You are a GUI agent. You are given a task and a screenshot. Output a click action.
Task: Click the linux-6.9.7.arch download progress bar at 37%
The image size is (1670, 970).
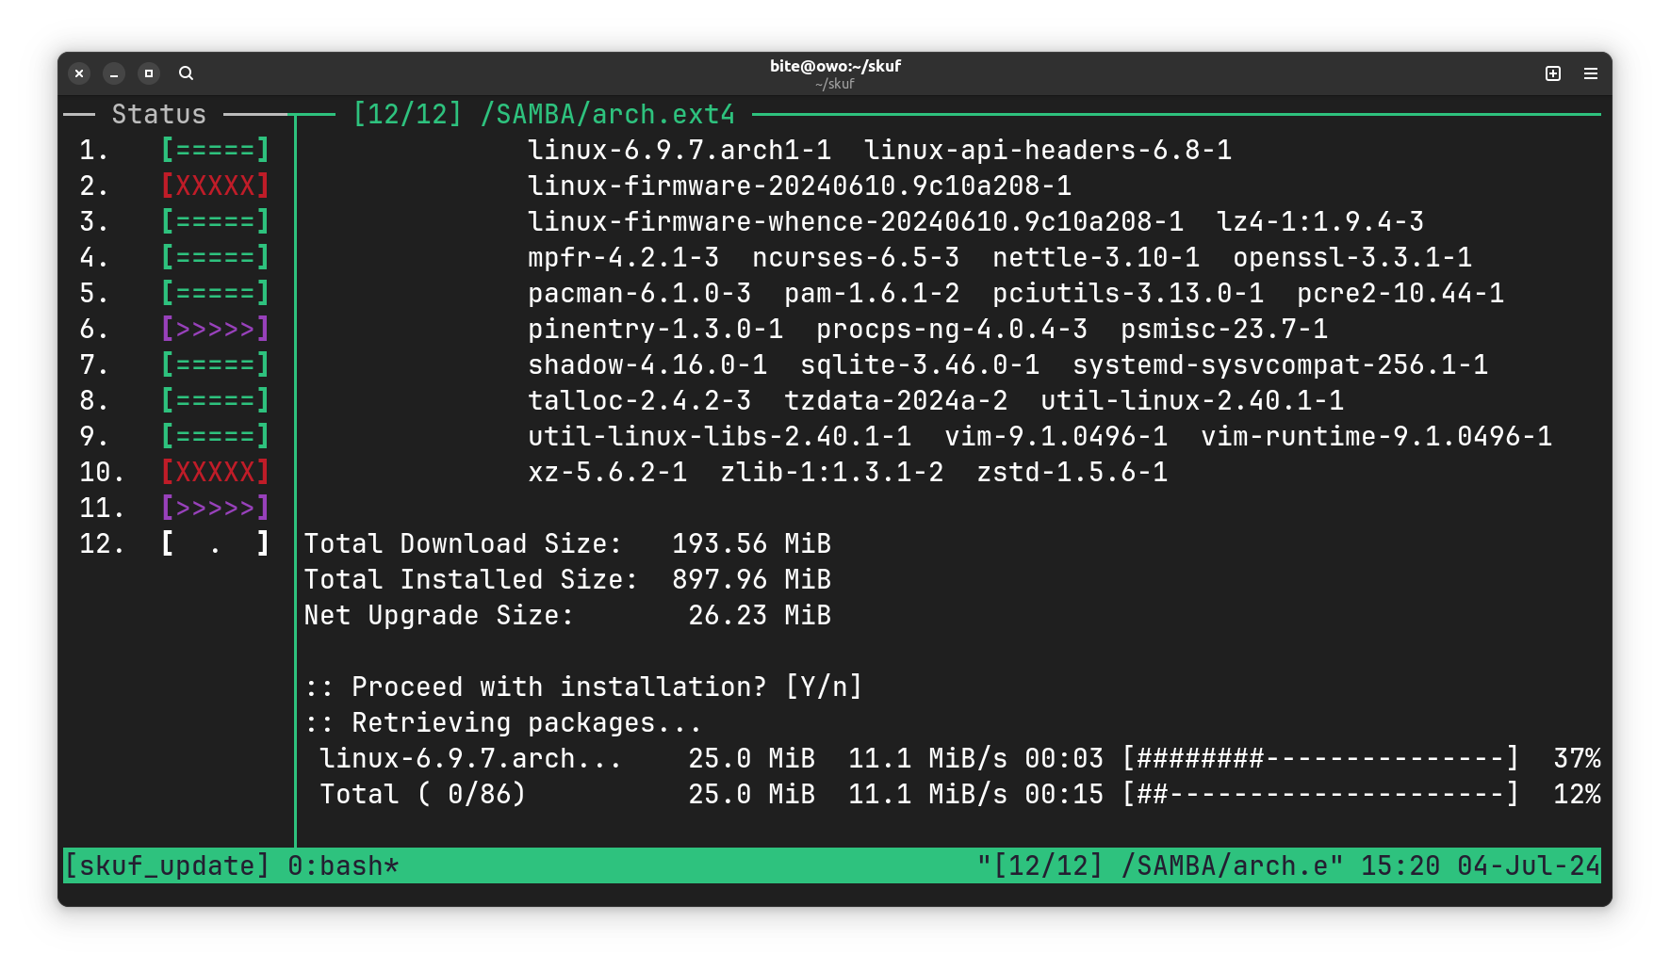pyautogui.click(x=1320, y=758)
